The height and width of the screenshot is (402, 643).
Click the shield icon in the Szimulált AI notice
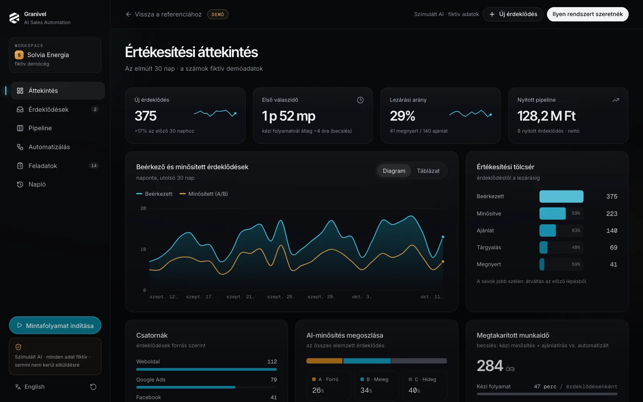click(x=18, y=347)
